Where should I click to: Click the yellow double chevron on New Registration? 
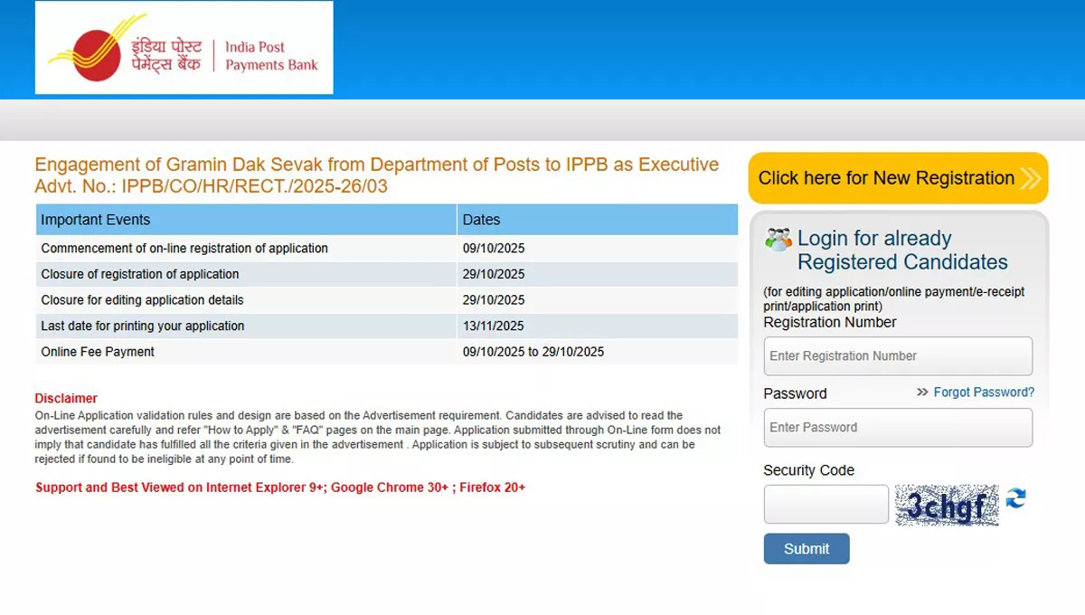(x=1030, y=178)
